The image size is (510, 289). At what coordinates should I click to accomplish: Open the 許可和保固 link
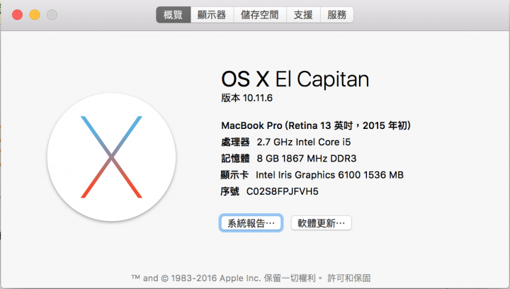pos(348,278)
